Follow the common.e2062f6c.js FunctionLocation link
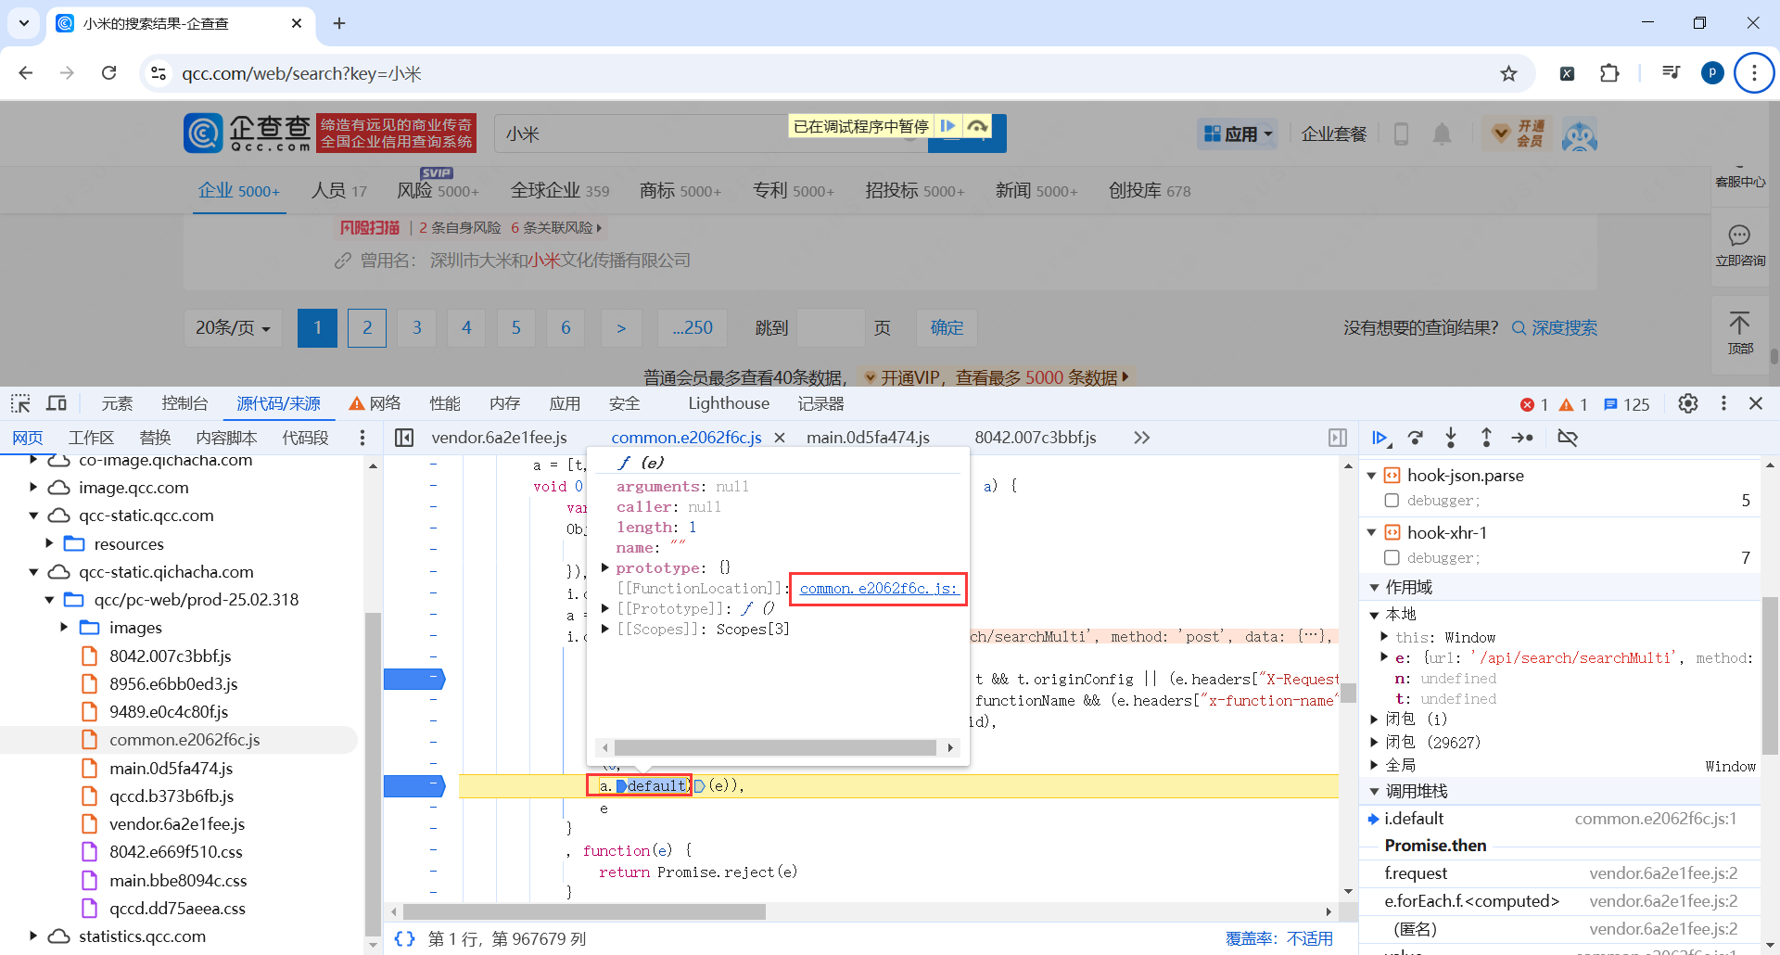Screen dimensions: 1780x955 point(878,589)
